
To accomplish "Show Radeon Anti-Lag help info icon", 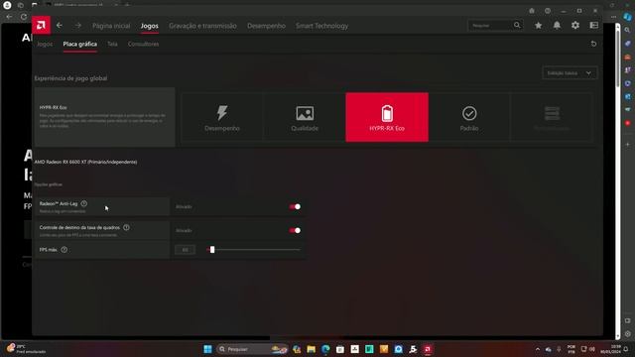I will (83, 203).
